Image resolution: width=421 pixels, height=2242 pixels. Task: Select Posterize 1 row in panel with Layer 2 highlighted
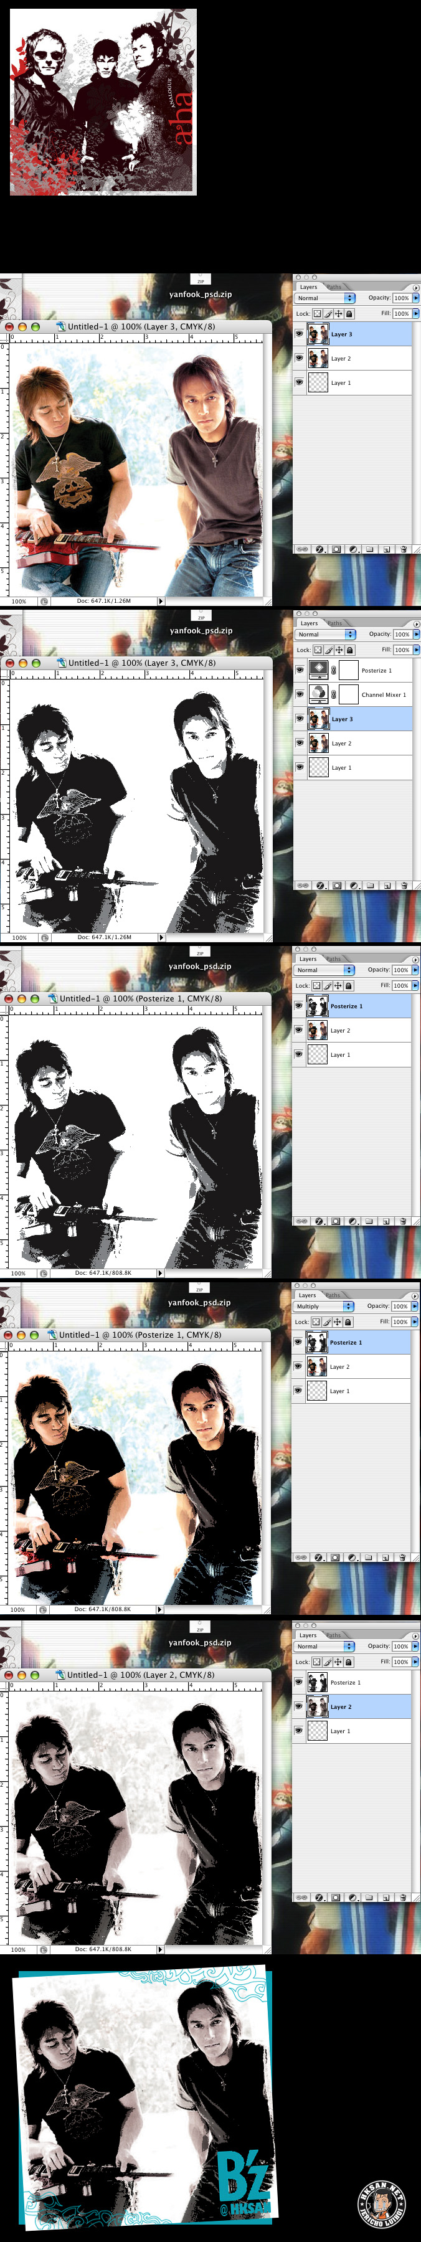[351, 1682]
